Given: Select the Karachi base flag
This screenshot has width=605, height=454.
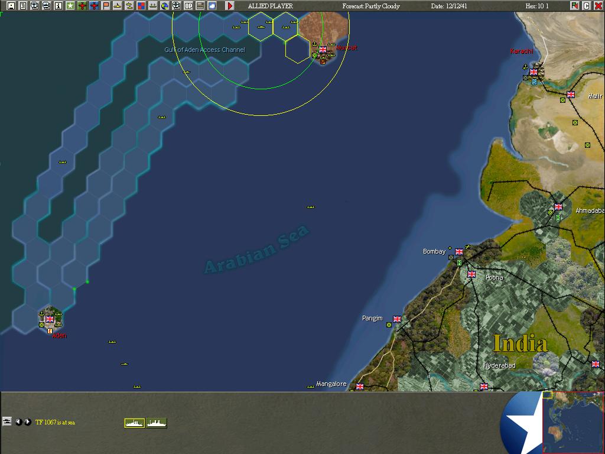Looking at the screenshot, I should [x=534, y=72].
